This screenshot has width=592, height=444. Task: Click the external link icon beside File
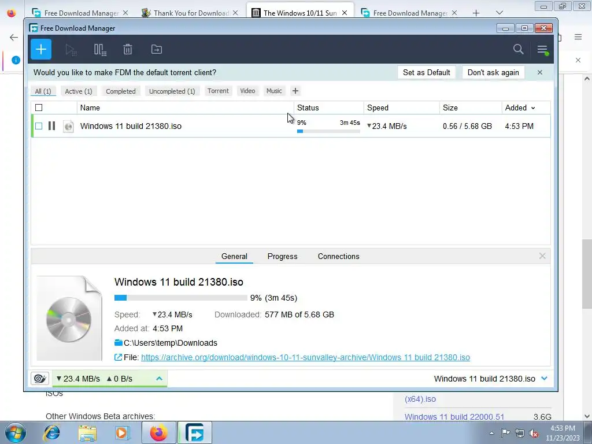click(118, 357)
